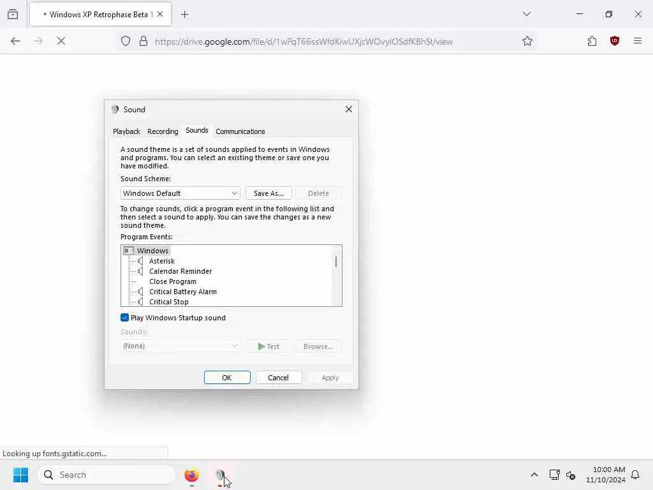The width and height of the screenshot is (653, 490).
Task: Open the Sound Scheme dropdown
Action: click(x=180, y=193)
